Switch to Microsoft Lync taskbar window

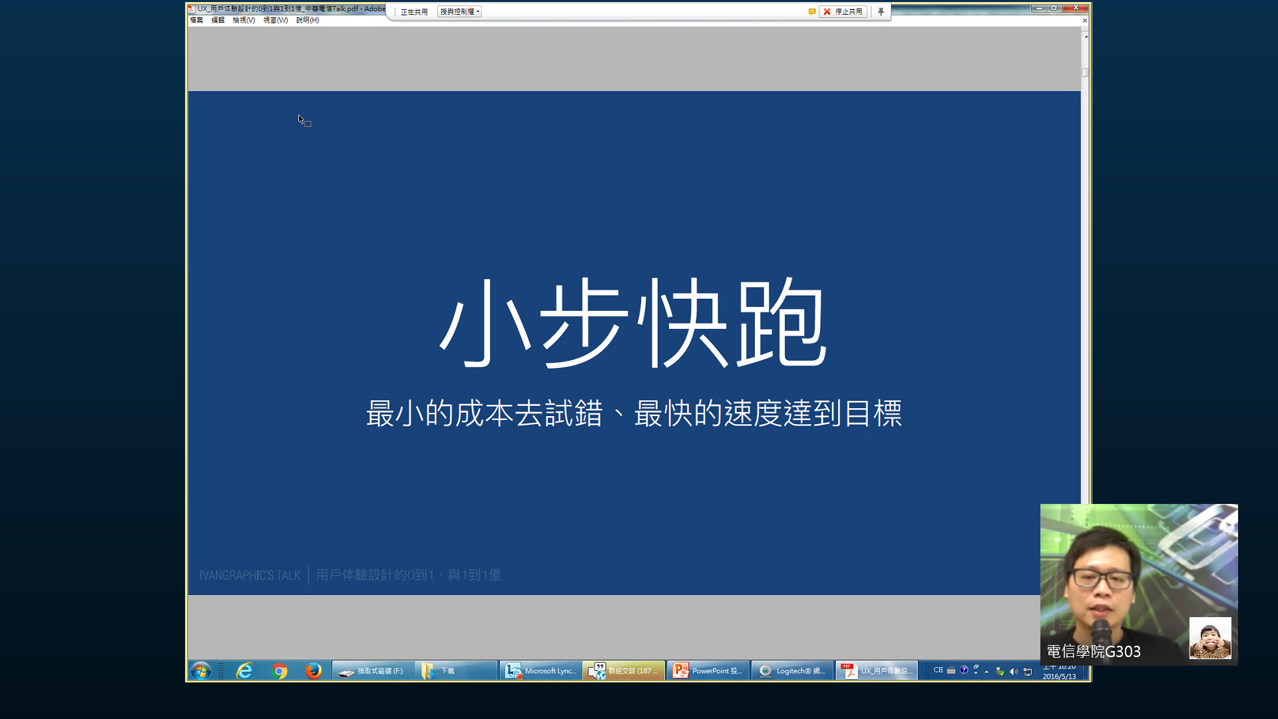[x=540, y=670]
